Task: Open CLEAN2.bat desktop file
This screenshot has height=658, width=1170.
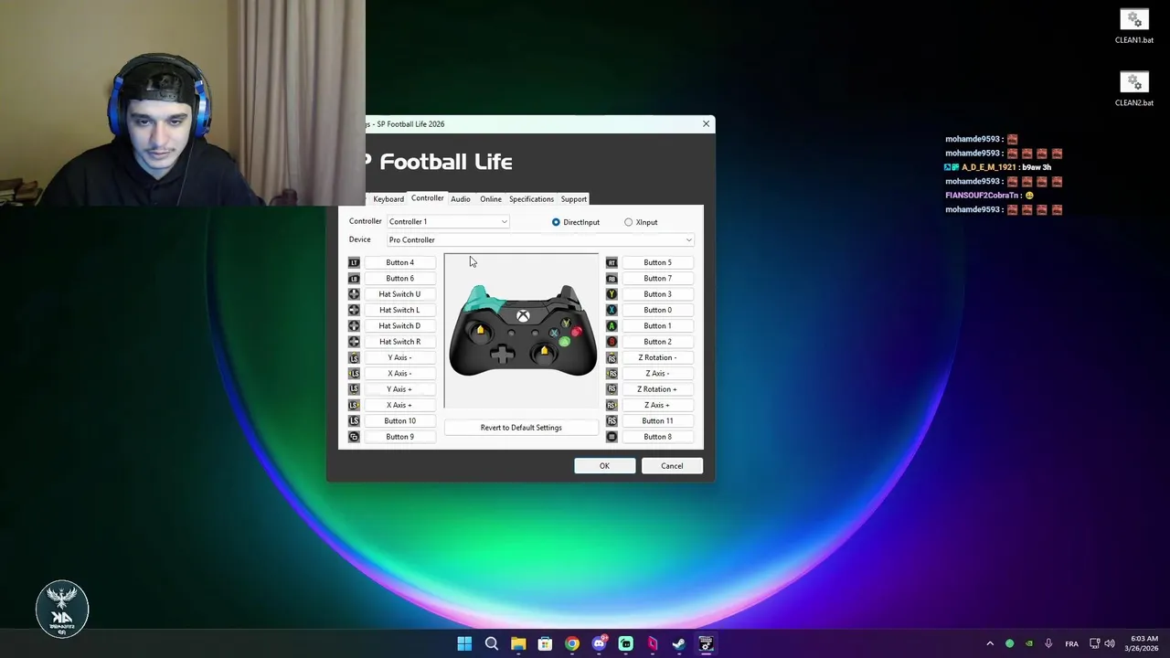Action: click(1133, 89)
